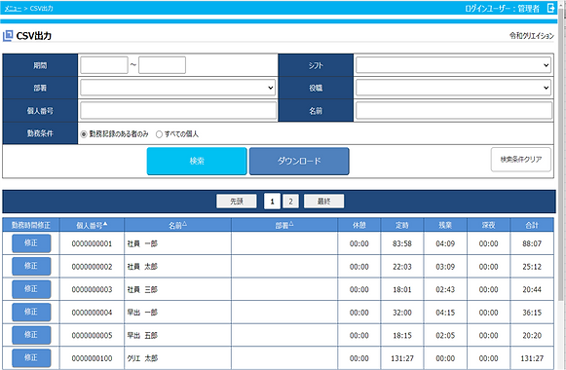The image size is (566, 370).
Task: Click the name 早出 一郎
Action: click(142, 313)
